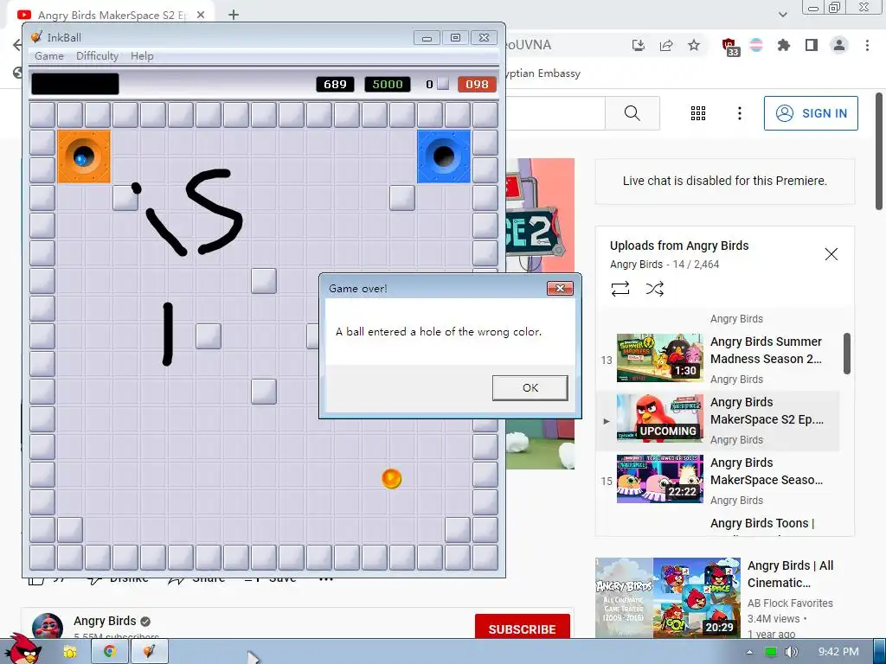Click the install page icon in address bar
This screenshot has width=886, height=664.
tap(639, 45)
